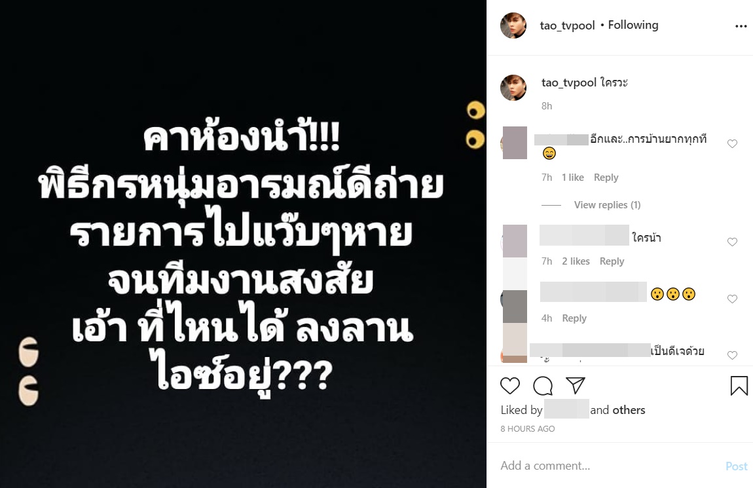Like the comment about การบ้านยากทุกที
The width and height of the screenshot is (753, 488).
pyautogui.click(x=732, y=143)
